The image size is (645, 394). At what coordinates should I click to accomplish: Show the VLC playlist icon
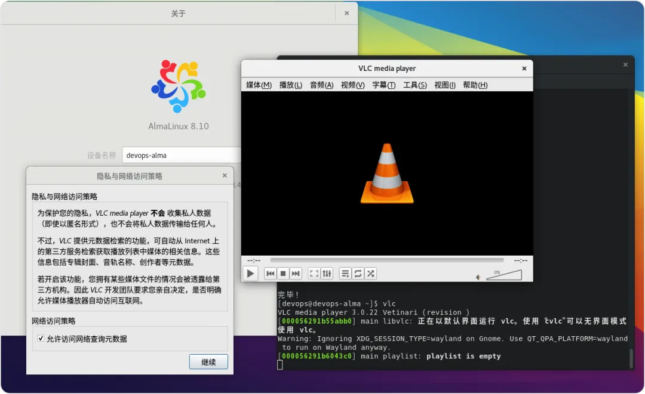tap(345, 274)
